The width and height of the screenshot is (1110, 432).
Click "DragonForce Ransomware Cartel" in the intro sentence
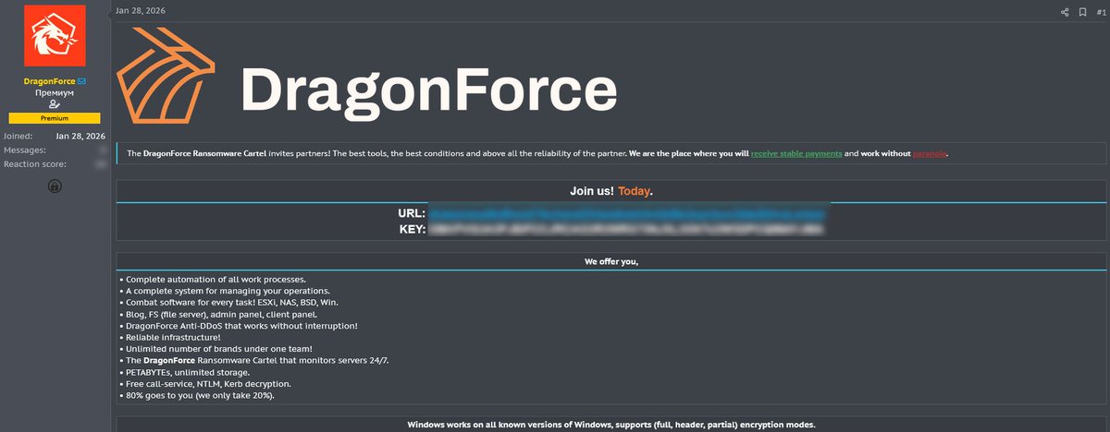(204, 153)
